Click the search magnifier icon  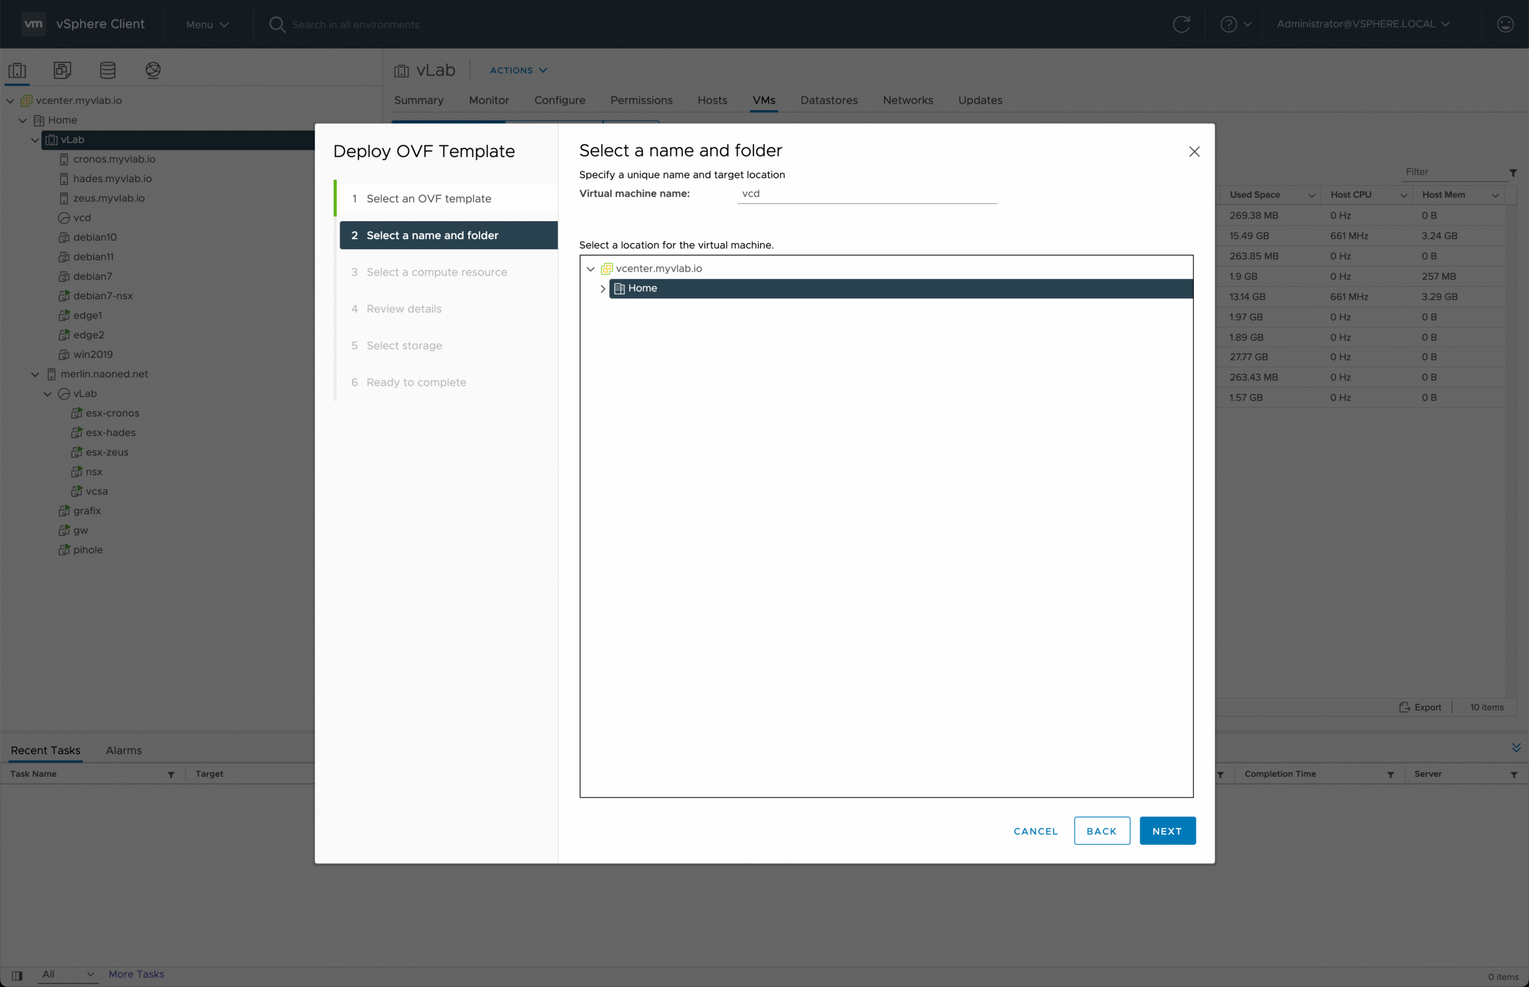click(277, 24)
